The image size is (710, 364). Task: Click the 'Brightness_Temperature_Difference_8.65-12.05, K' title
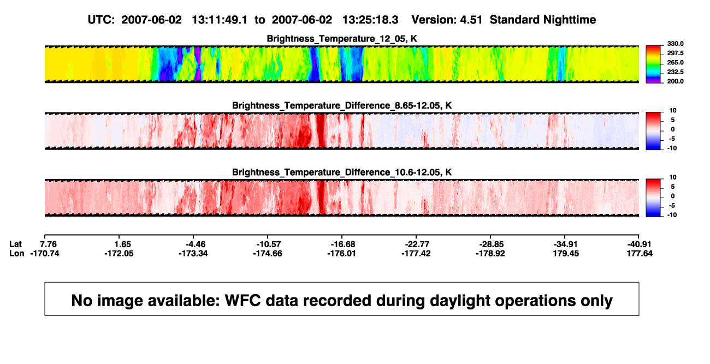pyautogui.click(x=342, y=105)
